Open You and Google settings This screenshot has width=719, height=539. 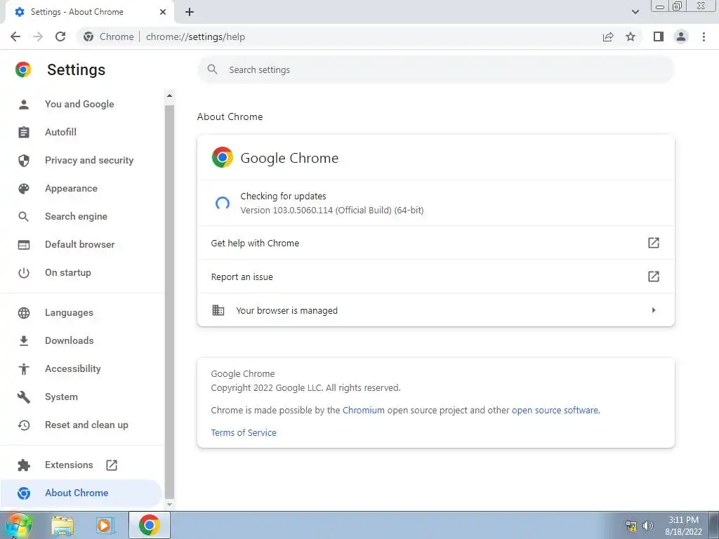tap(79, 104)
